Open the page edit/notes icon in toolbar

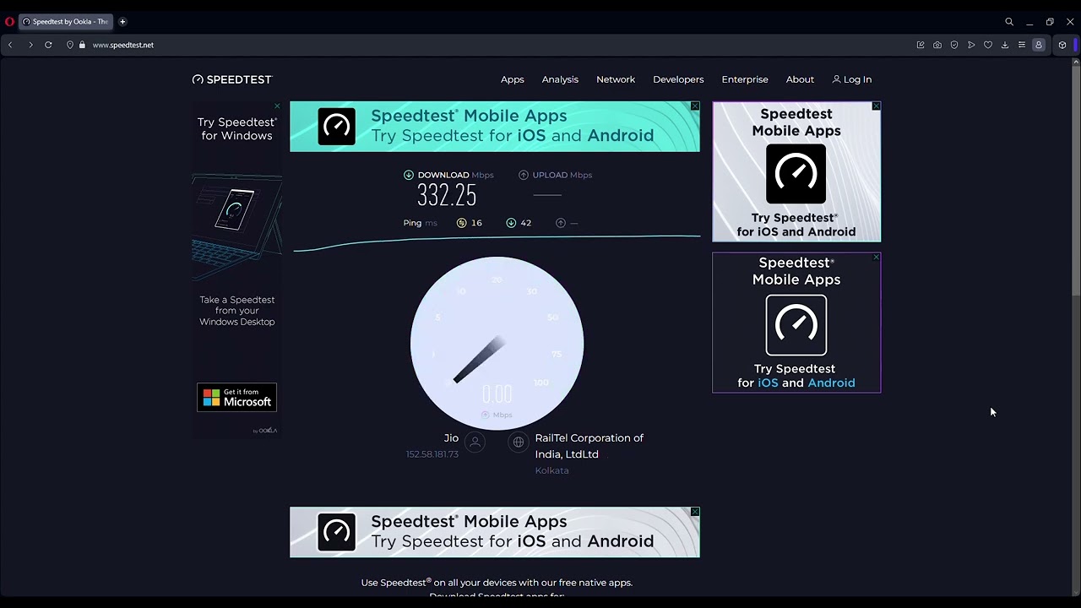click(921, 45)
